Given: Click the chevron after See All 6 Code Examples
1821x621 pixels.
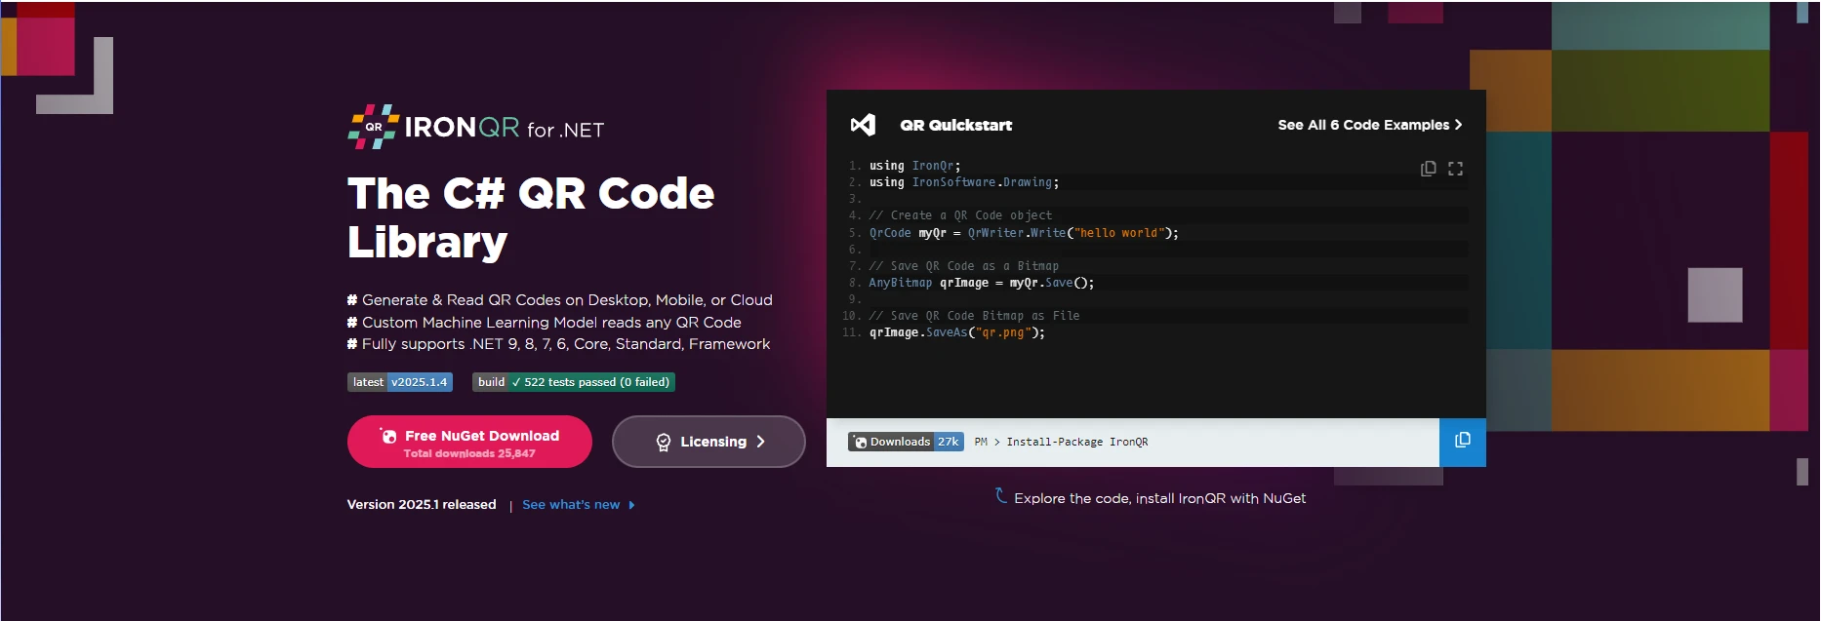Looking at the screenshot, I should point(1458,125).
